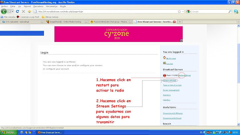The width and height of the screenshot is (240, 135).
Task: Open the Statistics link
Action: tap(166, 95)
